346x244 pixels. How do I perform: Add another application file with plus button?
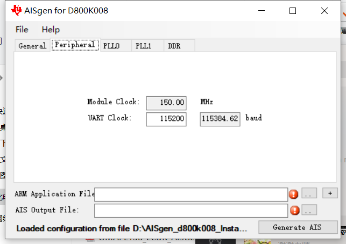pyautogui.click(x=330, y=193)
